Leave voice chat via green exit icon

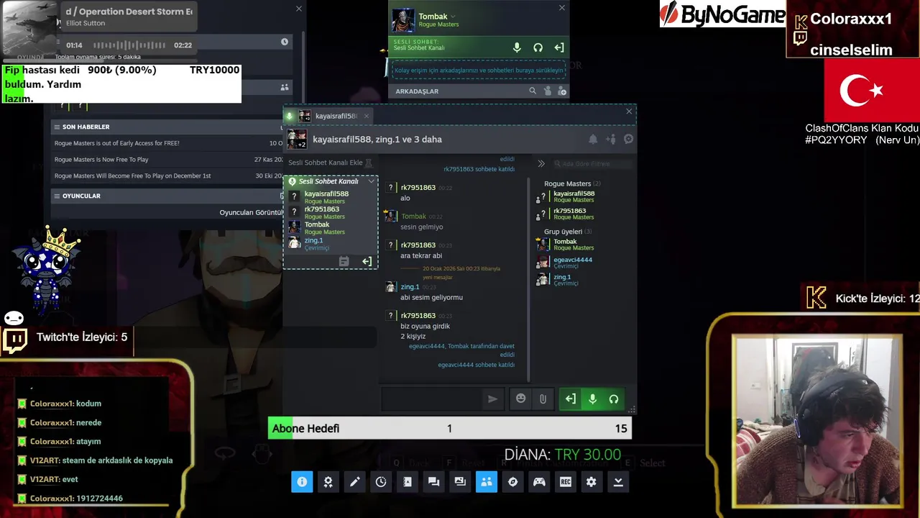(570, 399)
